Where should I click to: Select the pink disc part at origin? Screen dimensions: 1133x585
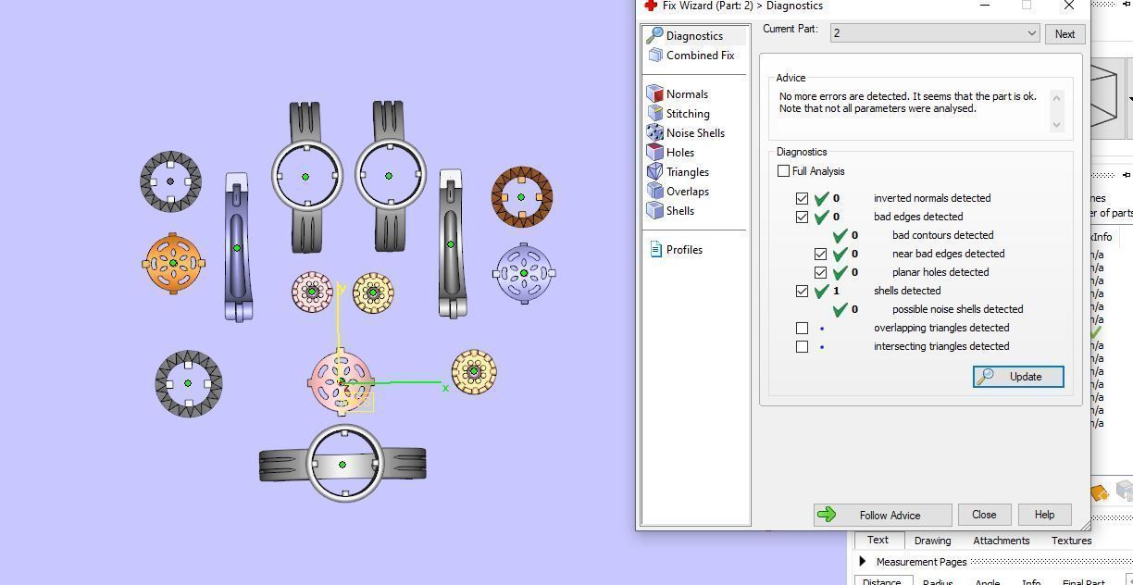340,382
